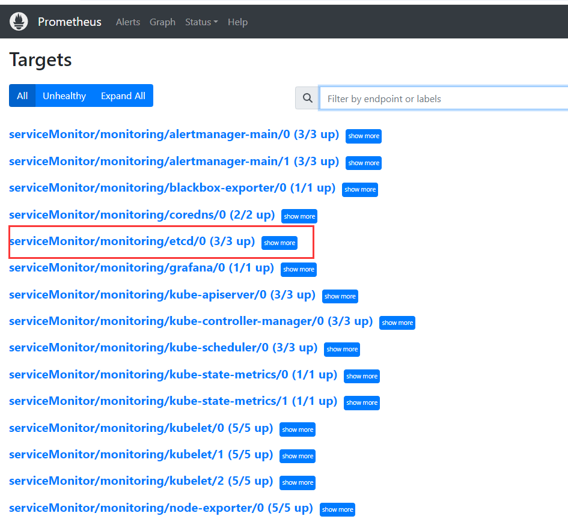Click the Targets page heading
Image resolution: width=568 pixels, height=525 pixels.
(40, 59)
